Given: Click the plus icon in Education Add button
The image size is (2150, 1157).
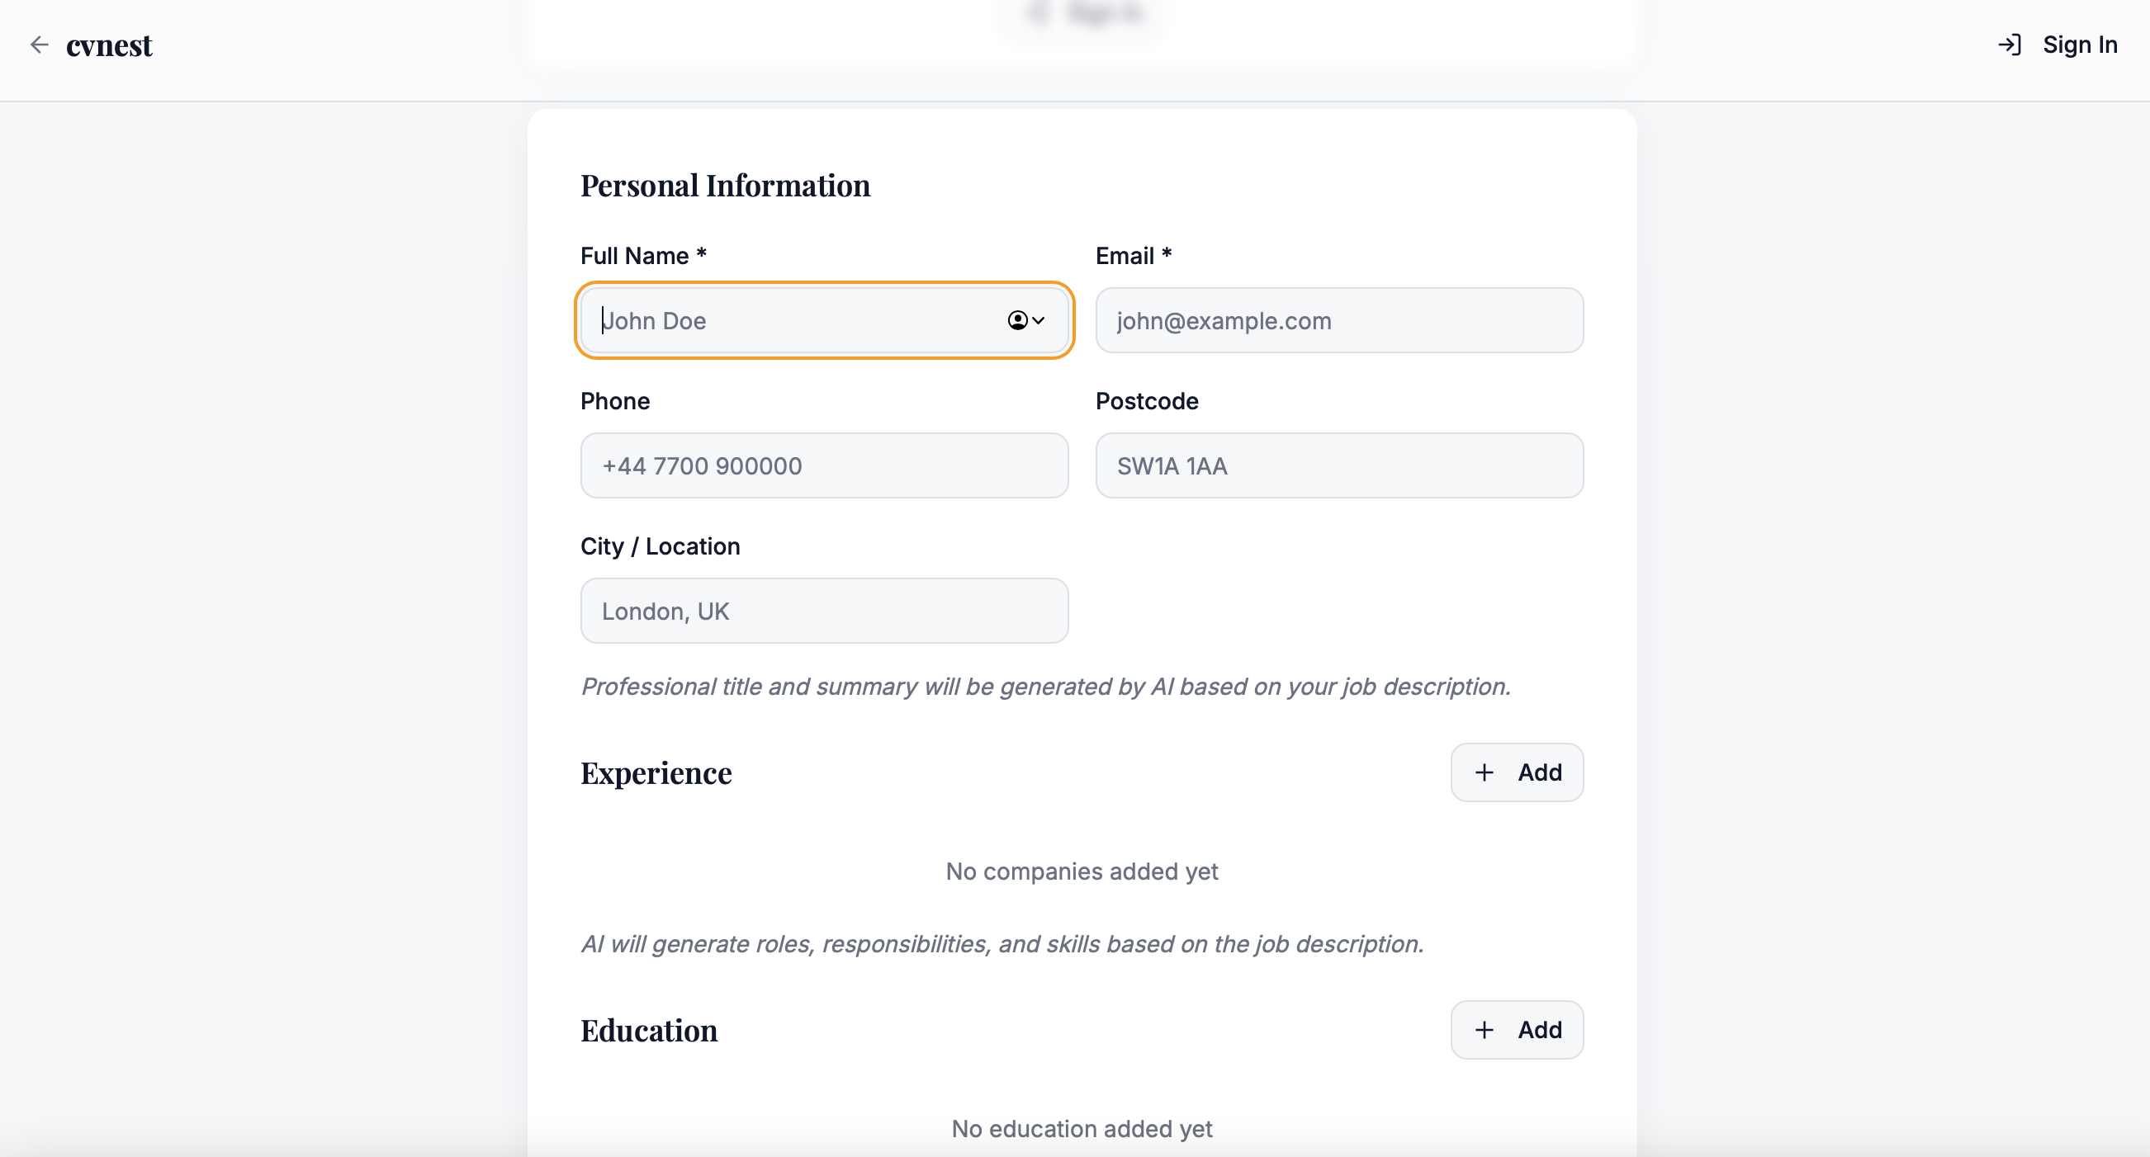Looking at the screenshot, I should 1484,1030.
